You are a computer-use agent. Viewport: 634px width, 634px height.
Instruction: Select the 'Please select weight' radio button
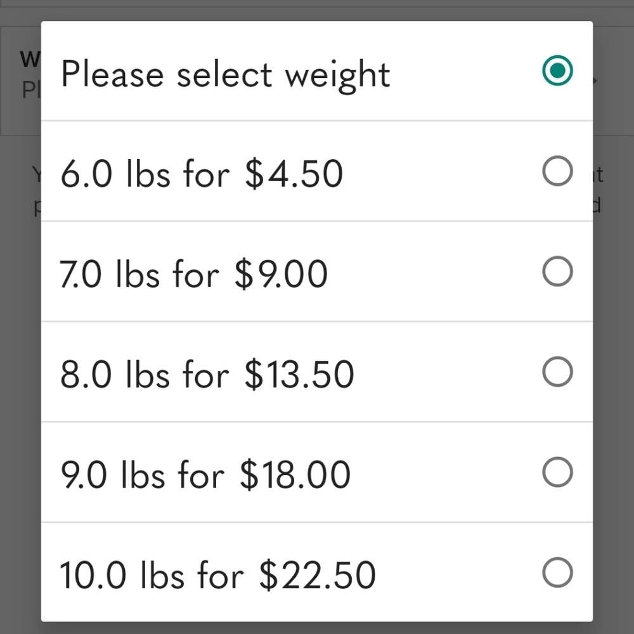click(x=557, y=70)
